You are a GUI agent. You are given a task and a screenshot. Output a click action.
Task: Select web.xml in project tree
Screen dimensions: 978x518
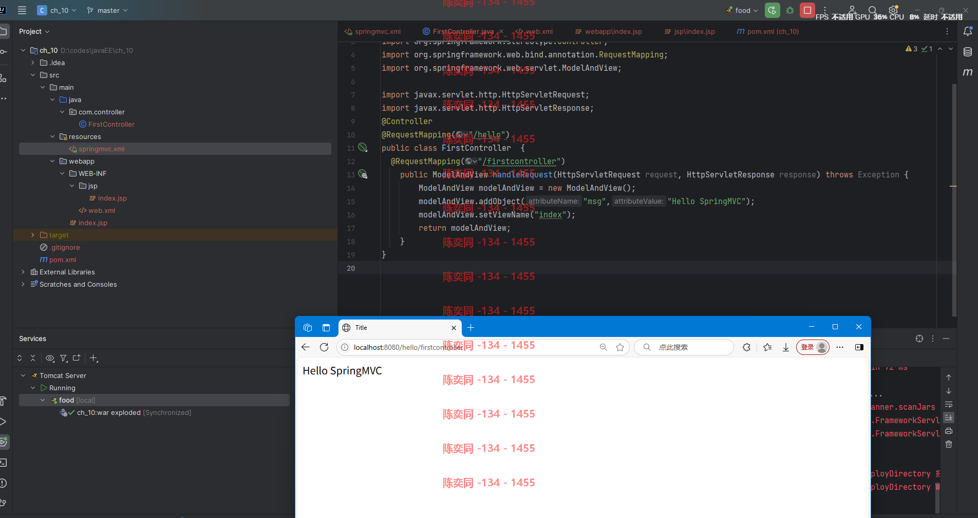click(97, 210)
